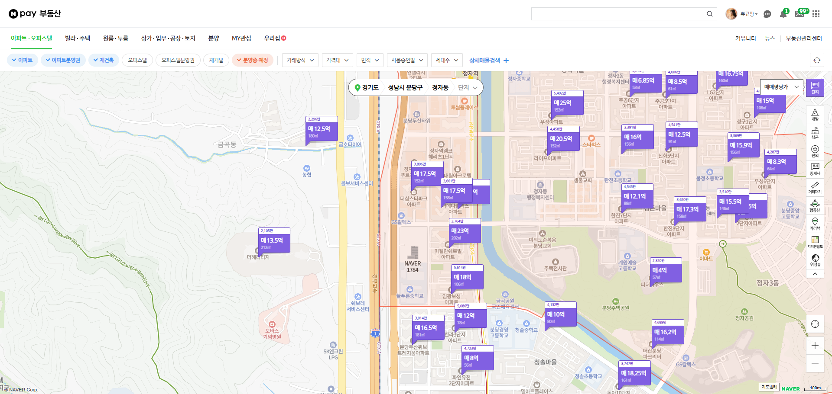This screenshot has height=394, width=832.
Task: Go to the 빌라·주택 tab
Action: (x=78, y=38)
